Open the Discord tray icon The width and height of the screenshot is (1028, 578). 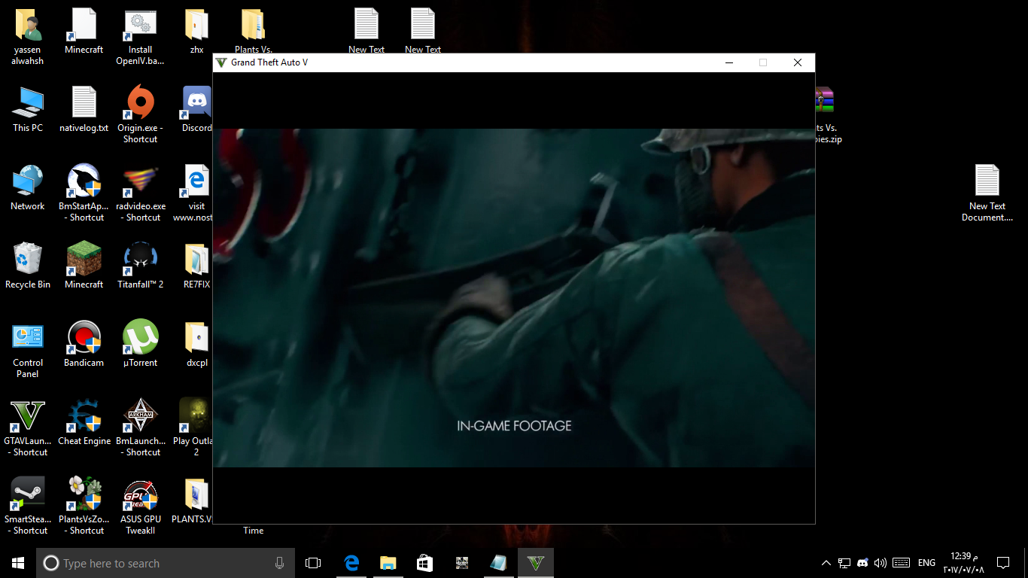(x=862, y=563)
